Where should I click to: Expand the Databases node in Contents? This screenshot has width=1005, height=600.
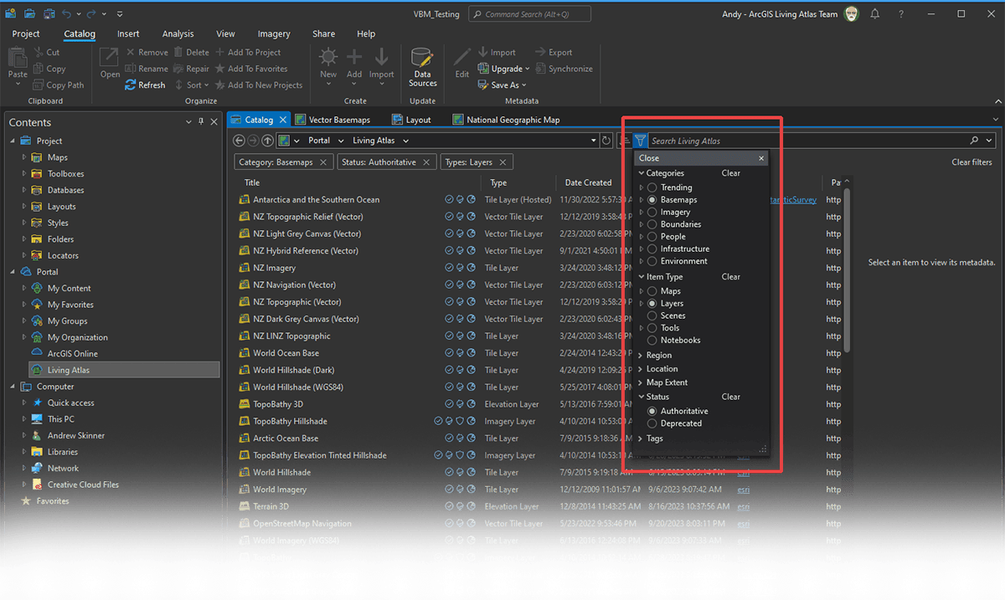tap(24, 190)
